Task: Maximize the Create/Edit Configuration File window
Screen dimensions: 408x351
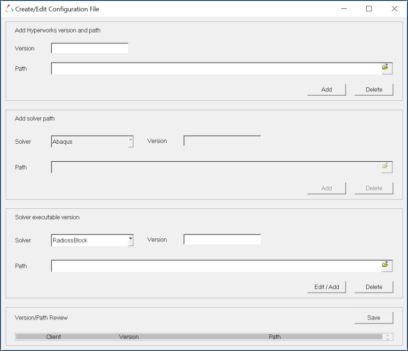Action: (369, 9)
